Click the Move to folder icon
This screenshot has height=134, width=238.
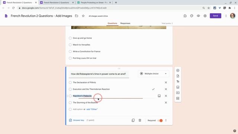[x=77, y=16]
